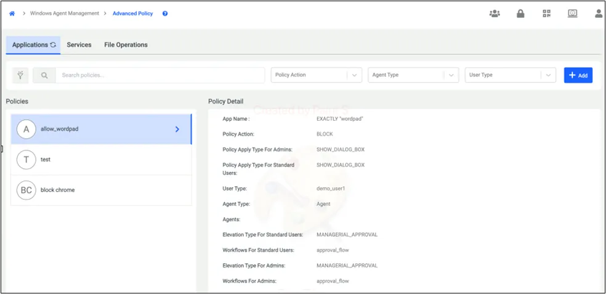Click approval_flow for Admins
The width and height of the screenshot is (606, 294).
click(x=333, y=281)
